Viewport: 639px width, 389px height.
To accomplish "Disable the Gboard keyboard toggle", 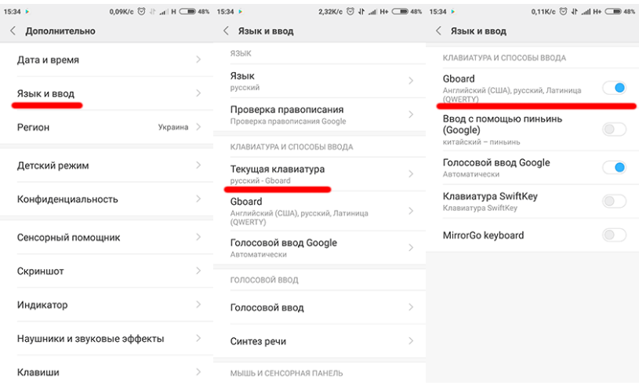I will [614, 88].
